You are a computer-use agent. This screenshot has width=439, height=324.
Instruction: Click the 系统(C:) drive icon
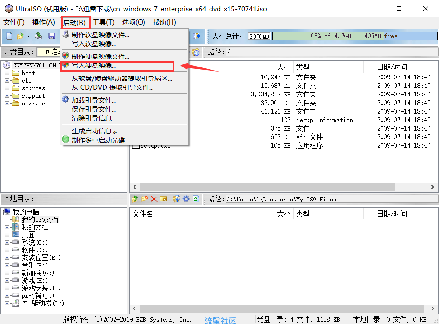[16, 242]
